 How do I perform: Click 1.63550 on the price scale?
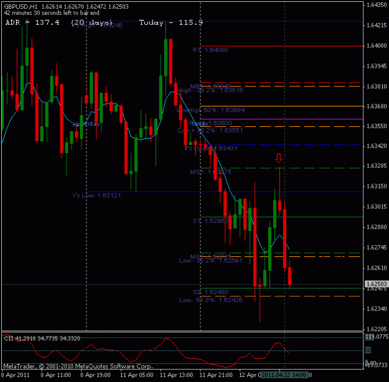[377, 126]
